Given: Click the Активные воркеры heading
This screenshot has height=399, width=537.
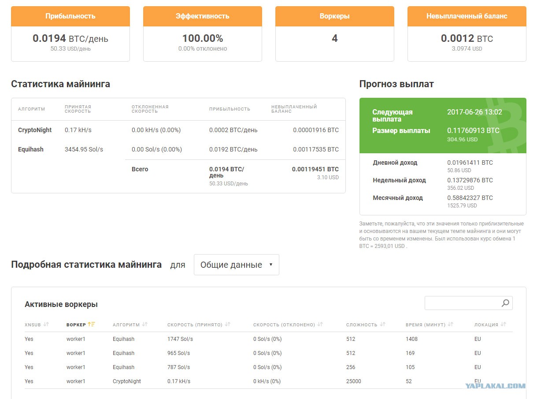Looking at the screenshot, I should pyautogui.click(x=61, y=304).
